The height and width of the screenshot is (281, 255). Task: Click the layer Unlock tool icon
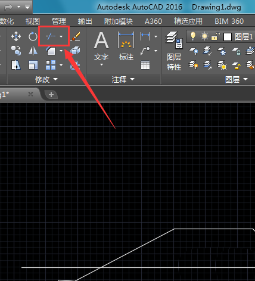point(237,65)
